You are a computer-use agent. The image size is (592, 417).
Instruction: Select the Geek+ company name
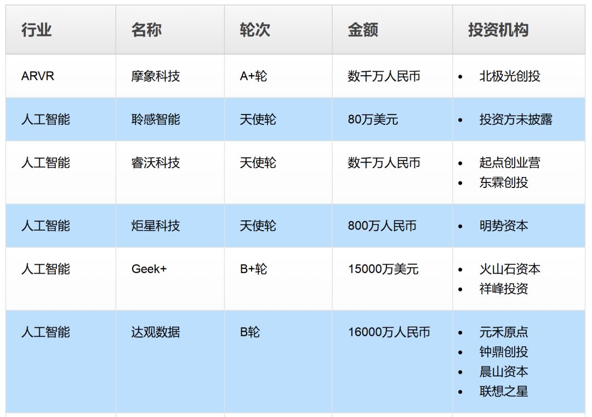(149, 269)
